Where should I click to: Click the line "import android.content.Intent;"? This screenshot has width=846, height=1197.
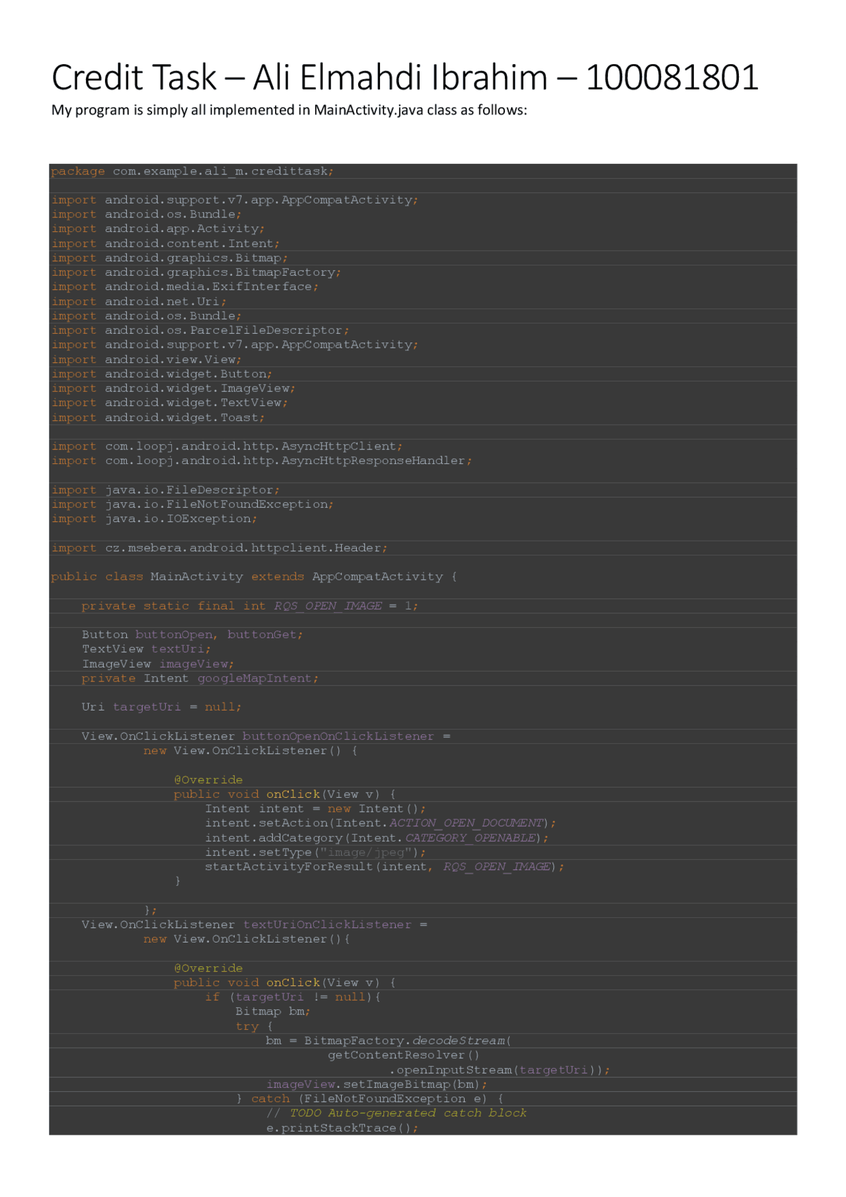click(x=166, y=244)
